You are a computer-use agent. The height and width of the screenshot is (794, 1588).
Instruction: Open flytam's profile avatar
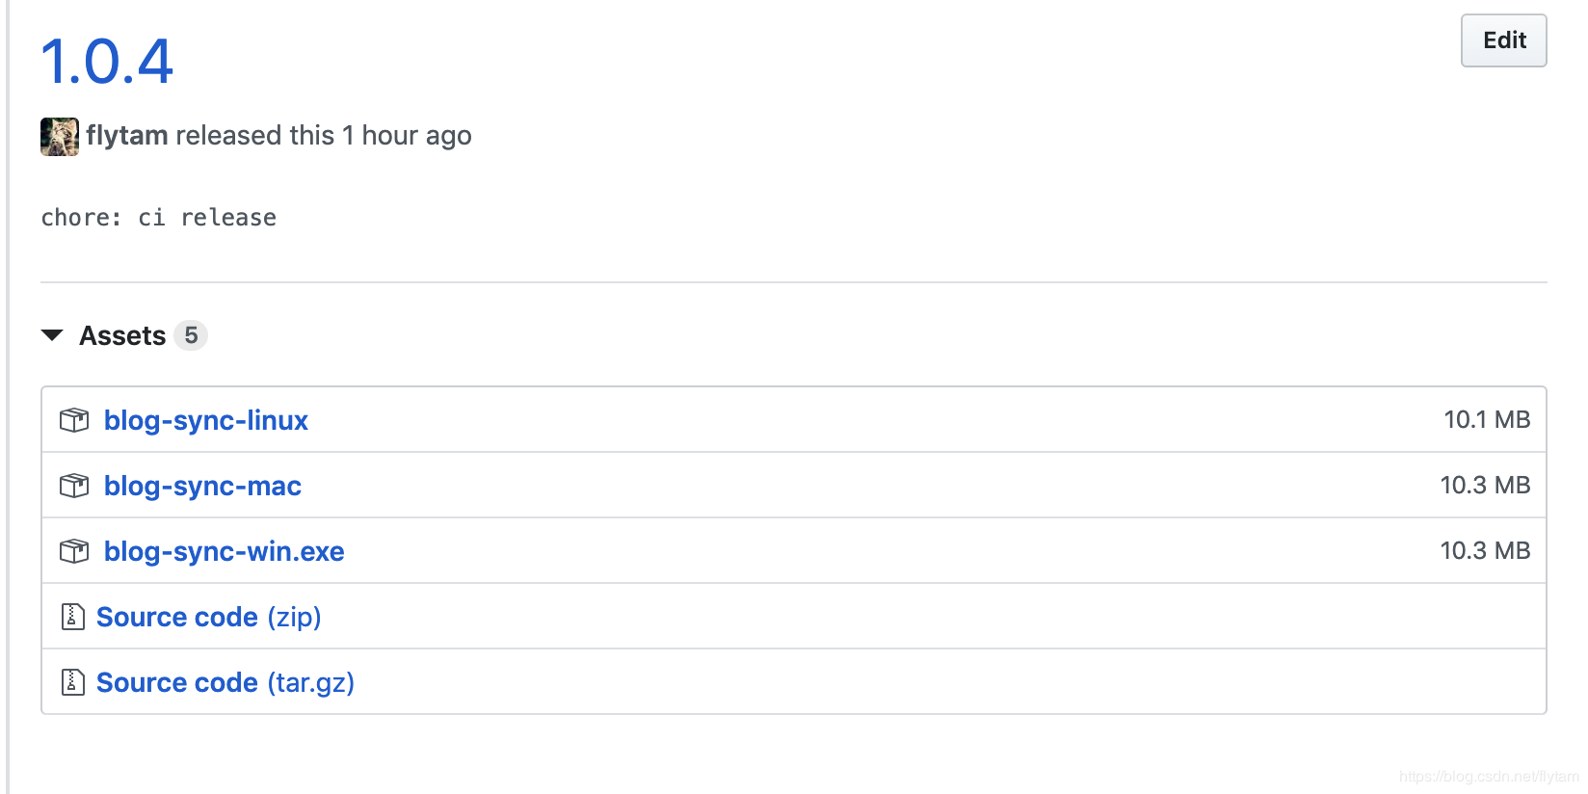60,136
